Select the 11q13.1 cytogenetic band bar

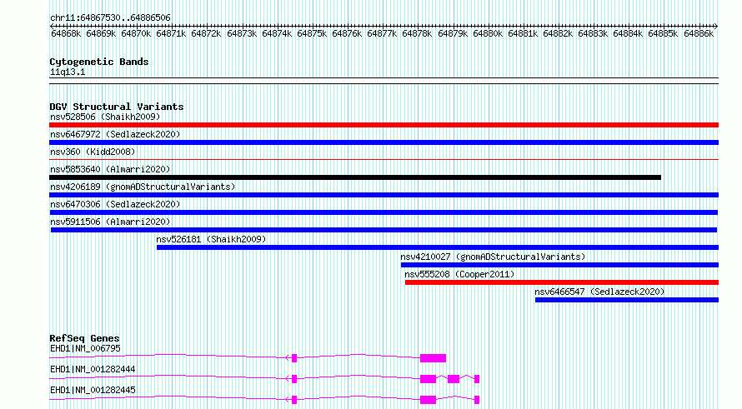point(384,81)
